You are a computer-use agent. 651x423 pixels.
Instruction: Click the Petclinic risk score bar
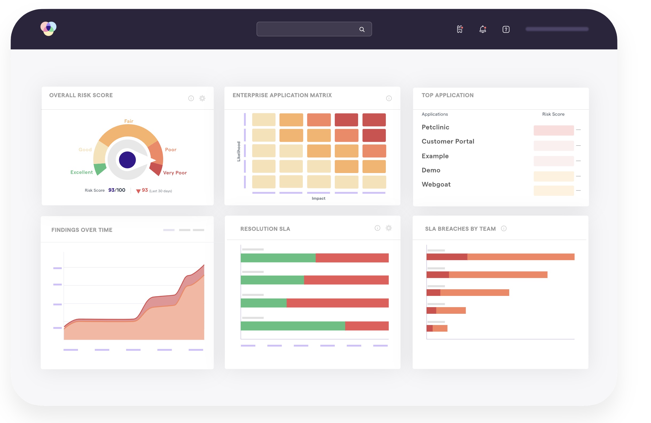pos(554,130)
